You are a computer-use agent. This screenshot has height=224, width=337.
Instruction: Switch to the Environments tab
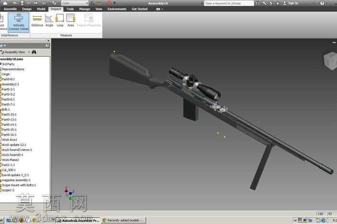tap(117, 9)
